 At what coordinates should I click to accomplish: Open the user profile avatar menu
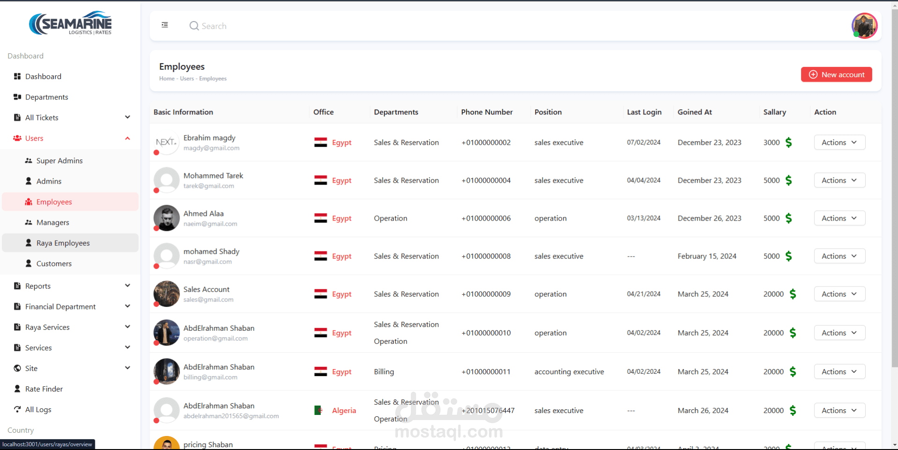[x=864, y=26]
